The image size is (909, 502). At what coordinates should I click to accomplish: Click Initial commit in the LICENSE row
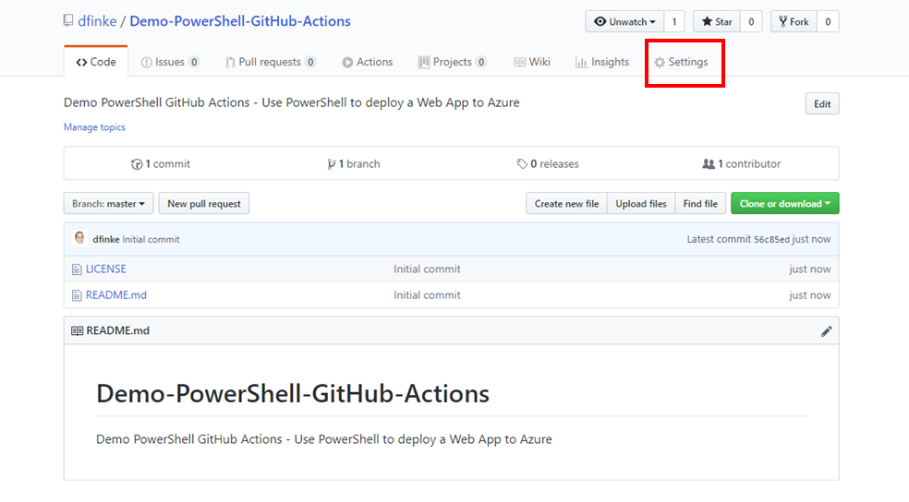(x=428, y=269)
